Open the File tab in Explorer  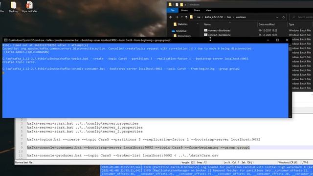click(x=173, y=10)
